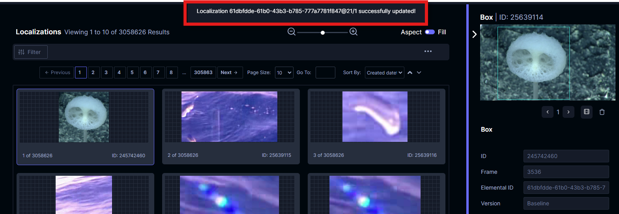Viewport: 619px width, 214px height.
Task: Go to page 1
Action: click(80, 73)
